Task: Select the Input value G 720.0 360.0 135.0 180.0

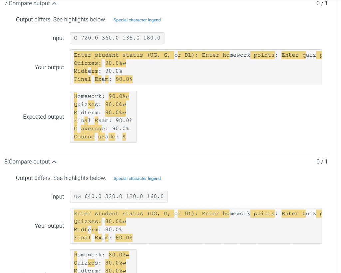Action: tap(117, 38)
